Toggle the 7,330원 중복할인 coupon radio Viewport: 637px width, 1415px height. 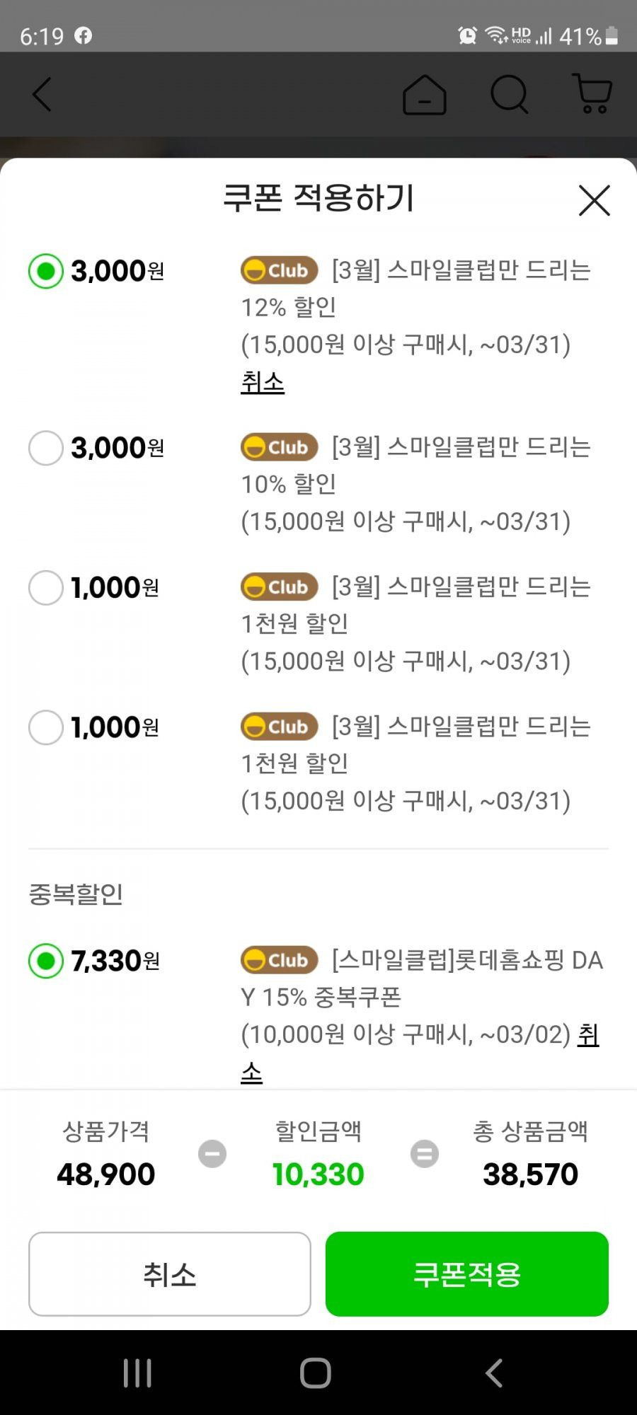click(46, 961)
